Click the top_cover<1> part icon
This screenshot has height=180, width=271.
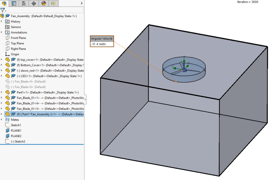coord(8,60)
